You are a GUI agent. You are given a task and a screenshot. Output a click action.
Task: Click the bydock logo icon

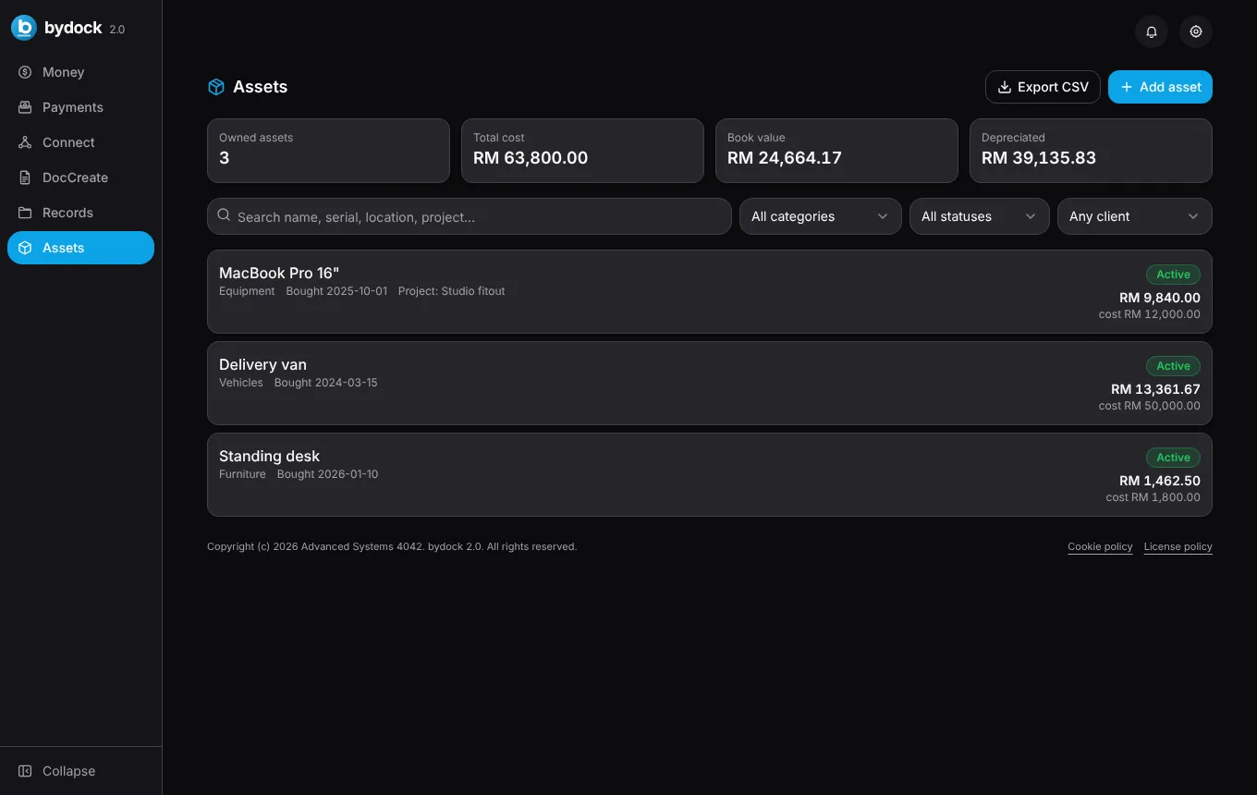pos(24,28)
